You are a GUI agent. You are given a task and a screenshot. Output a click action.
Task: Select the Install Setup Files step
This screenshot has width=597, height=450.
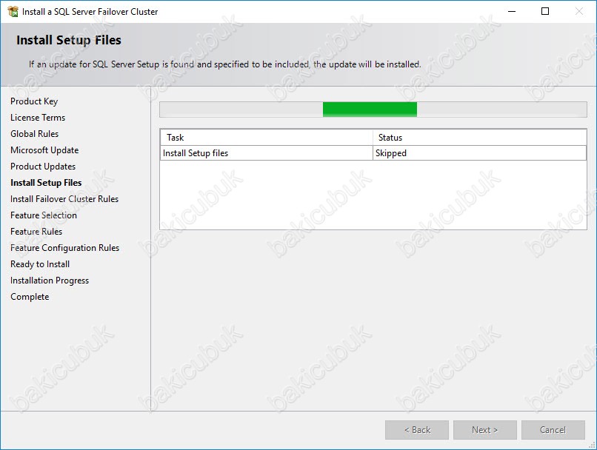click(46, 183)
